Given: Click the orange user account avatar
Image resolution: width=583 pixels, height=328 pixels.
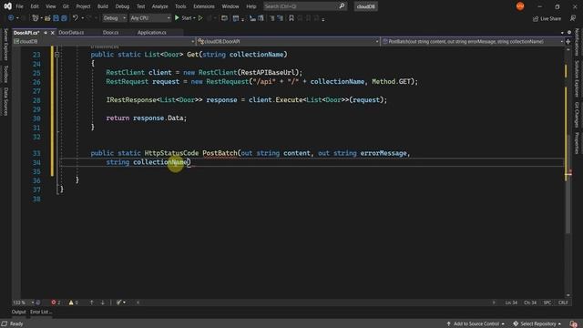Looking at the screenshot, I should point(520,6).
